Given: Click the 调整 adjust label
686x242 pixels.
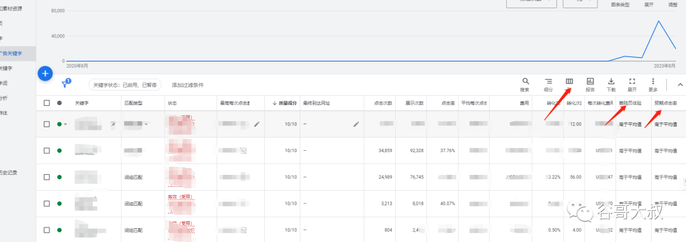Looking at the screenshot, I should coord(673,5).
